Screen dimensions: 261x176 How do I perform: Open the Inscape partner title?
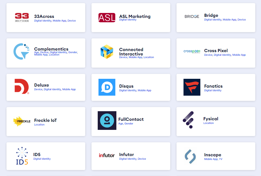coord(213,155)
